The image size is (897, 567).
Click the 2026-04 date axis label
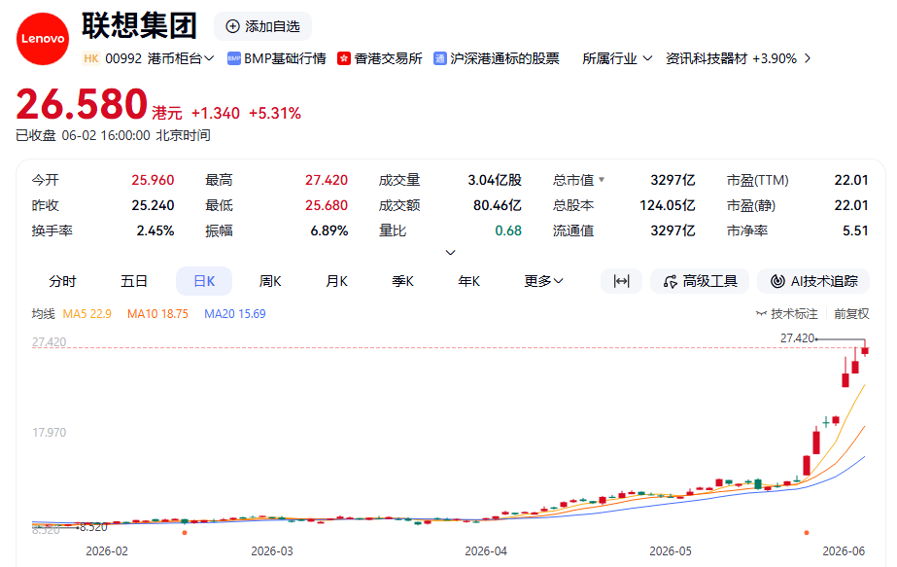(486, 551)
